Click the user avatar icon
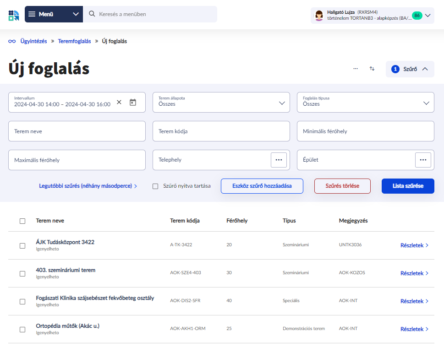 pyautogui.click(x=319, y=15)
